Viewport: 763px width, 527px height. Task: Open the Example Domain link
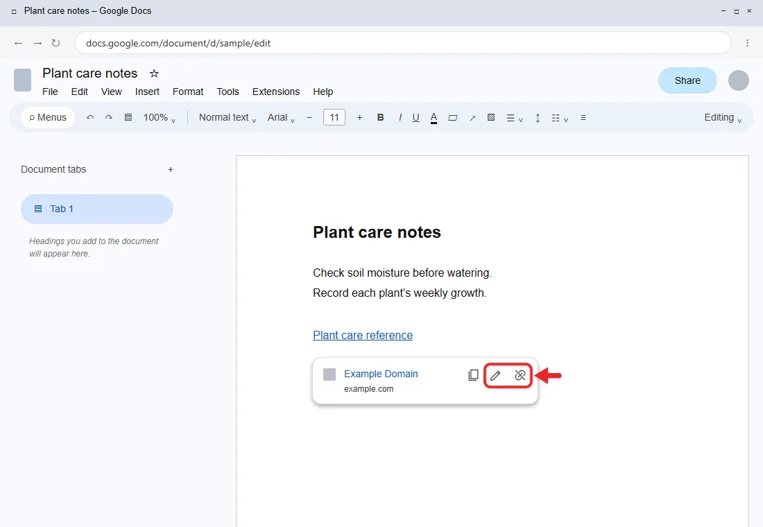[x=381, y=374]
